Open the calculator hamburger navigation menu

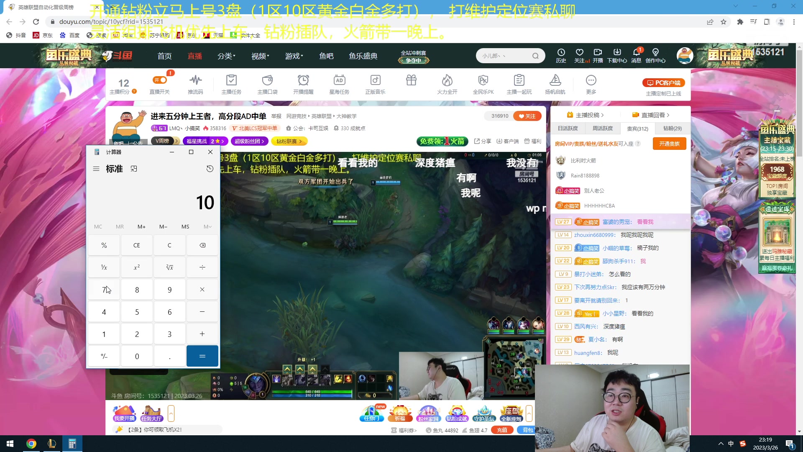(96, 169)
